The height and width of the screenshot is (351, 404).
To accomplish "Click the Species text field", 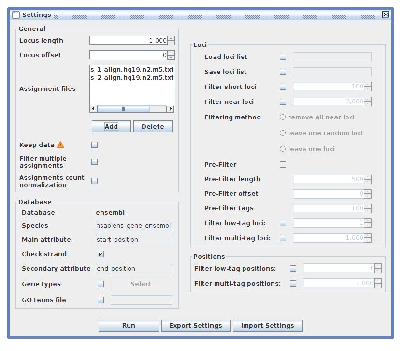I will point(134,225).
